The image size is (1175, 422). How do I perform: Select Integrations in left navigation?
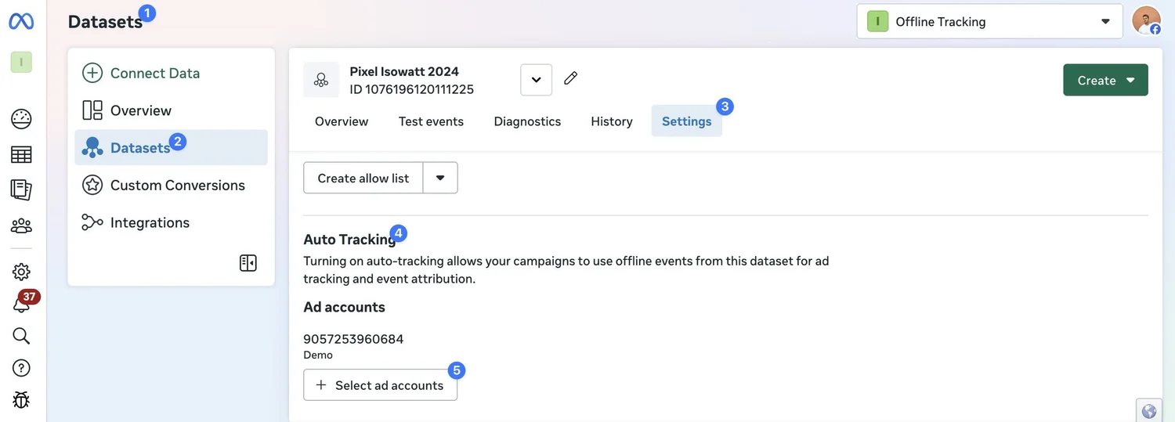pos(172,222)
